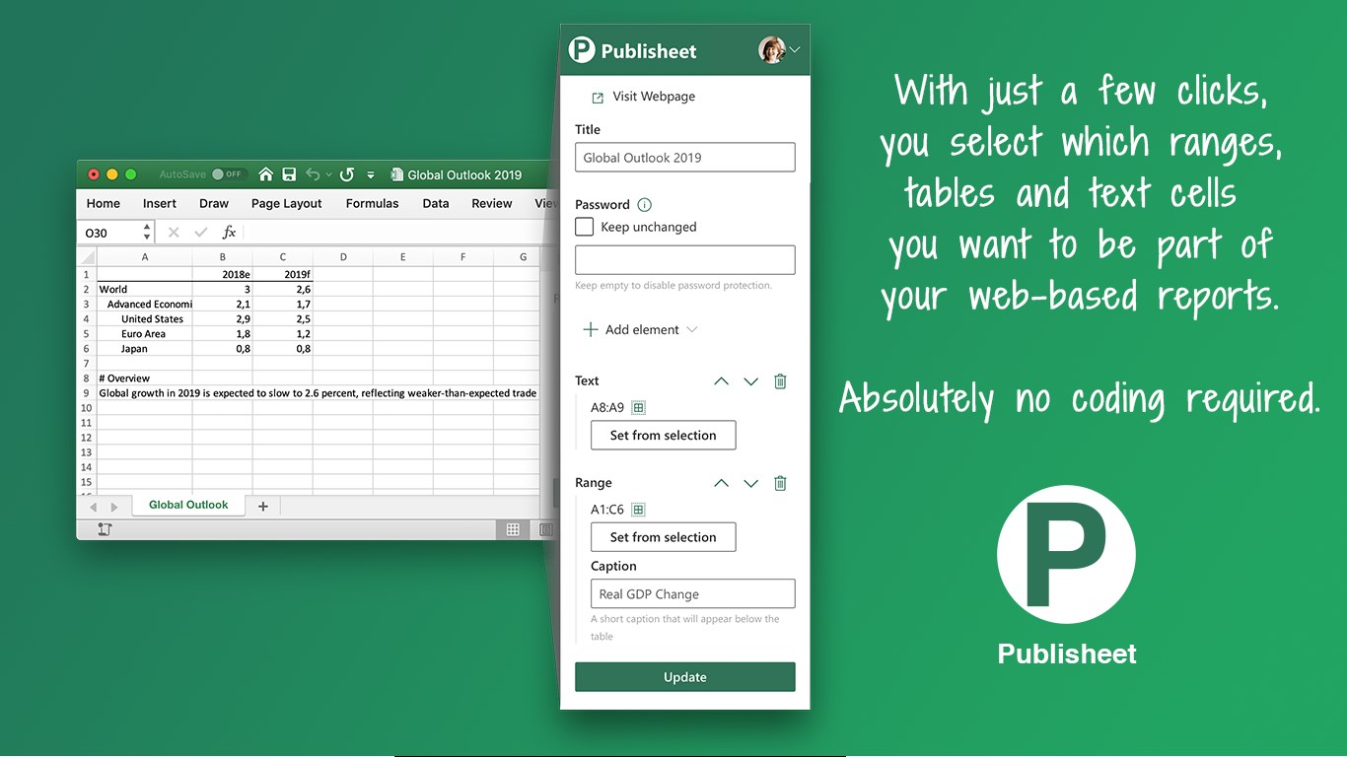Image resolution: width=1347 pixels, height=757 pixels.
Task: Select cell containing United States
Action: click(x=145, y=319)
